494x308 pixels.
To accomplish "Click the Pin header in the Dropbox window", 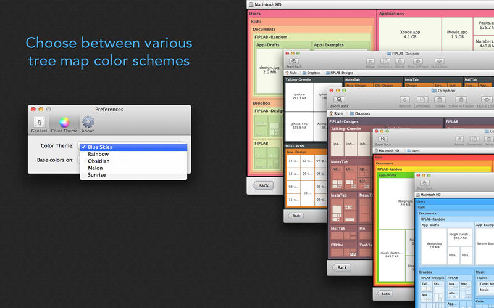I will (x=362, y=229).
